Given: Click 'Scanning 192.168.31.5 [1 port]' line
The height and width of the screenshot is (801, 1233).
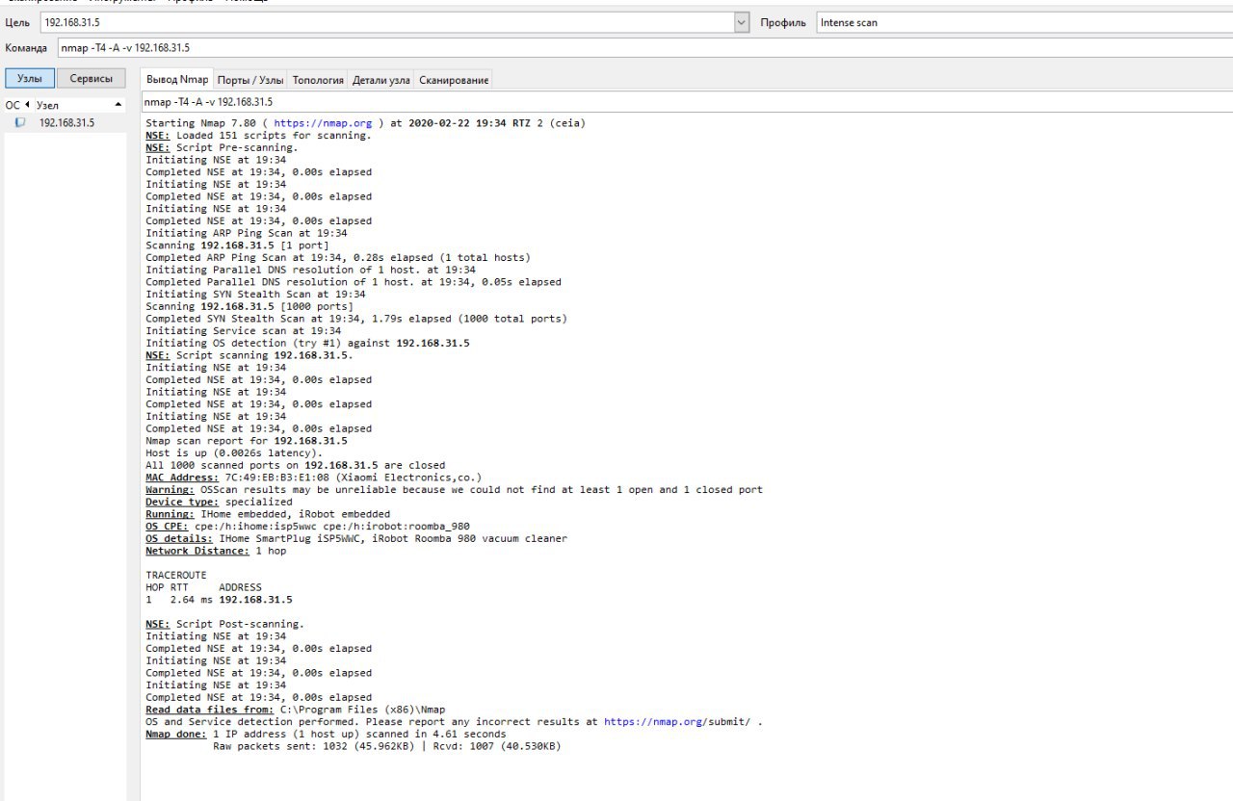Looking at the screenshot, I should (237, 245).
